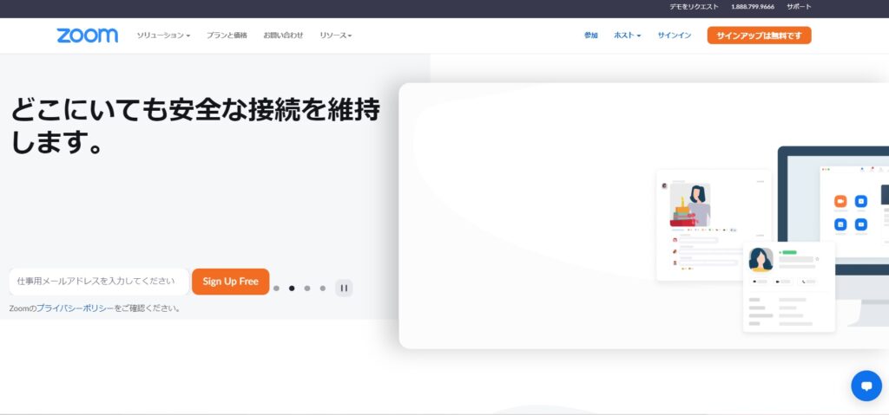Click the orange video camera icon on the monitor
889x415 pixels.
pyautogui.click(x=840, y=201)
